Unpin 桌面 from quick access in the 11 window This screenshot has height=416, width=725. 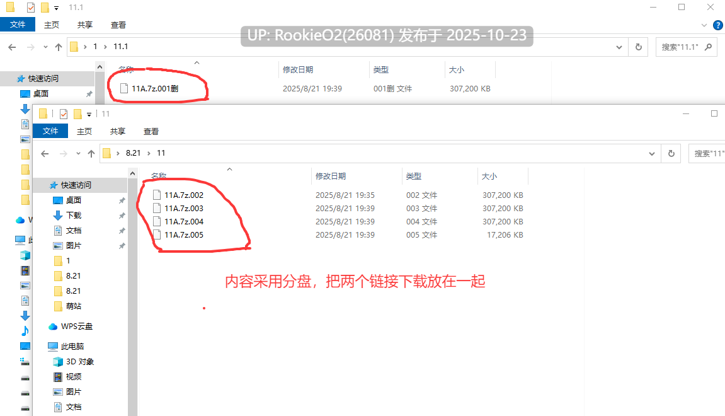[x=122, y=200]
